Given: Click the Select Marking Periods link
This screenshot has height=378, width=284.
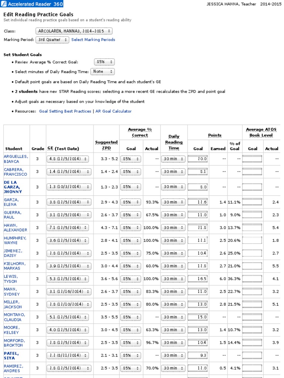Looking at the screenshot, I should [93, 40].
